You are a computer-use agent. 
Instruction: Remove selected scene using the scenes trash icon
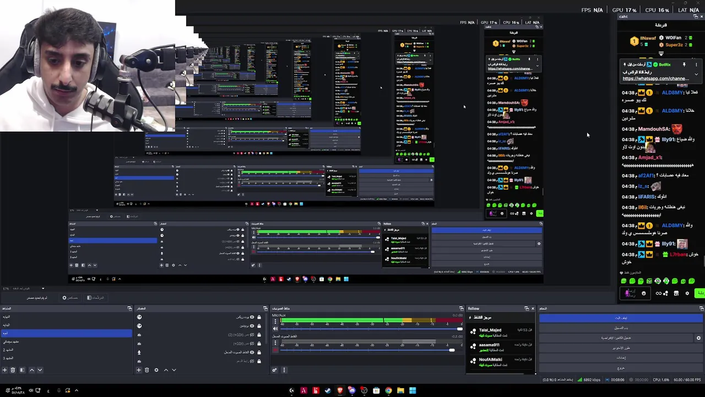point(13,370)
